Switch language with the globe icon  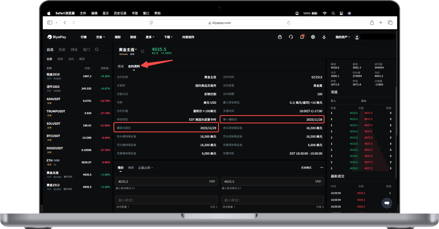(313, 37)
